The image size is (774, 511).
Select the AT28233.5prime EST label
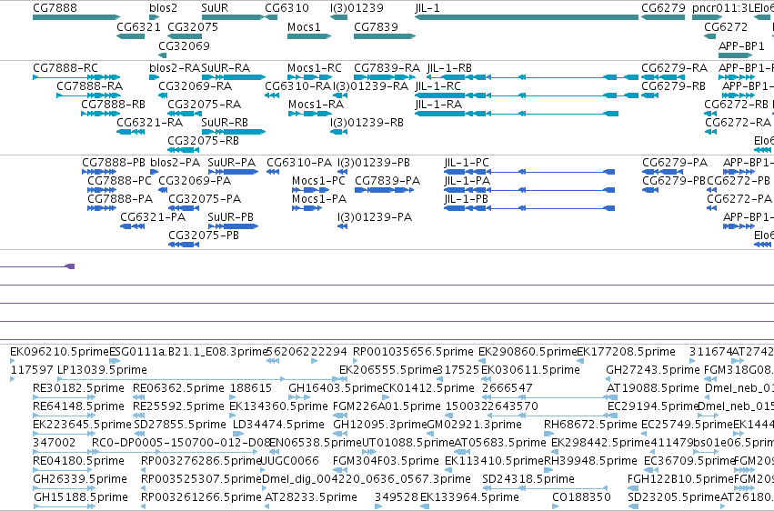[x=311, y=496]
